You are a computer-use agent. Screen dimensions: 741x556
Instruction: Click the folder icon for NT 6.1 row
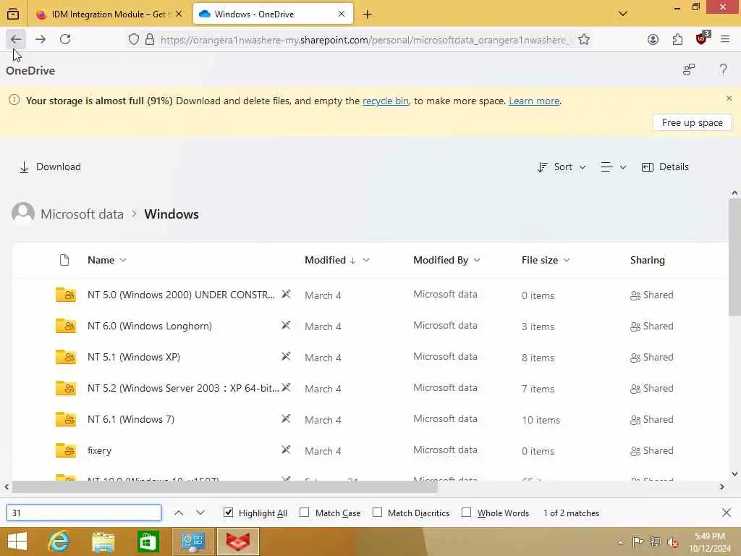coord(66,419)
